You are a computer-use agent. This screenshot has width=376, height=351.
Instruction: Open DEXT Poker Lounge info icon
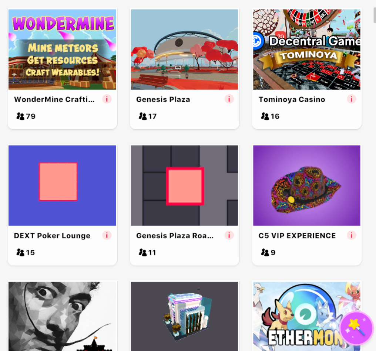click(107, 235)
